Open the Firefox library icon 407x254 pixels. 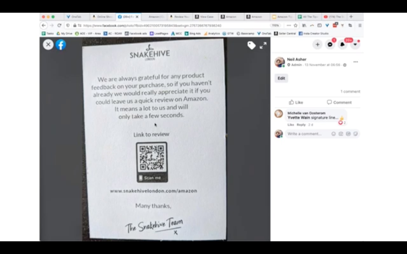click(304, 25)
